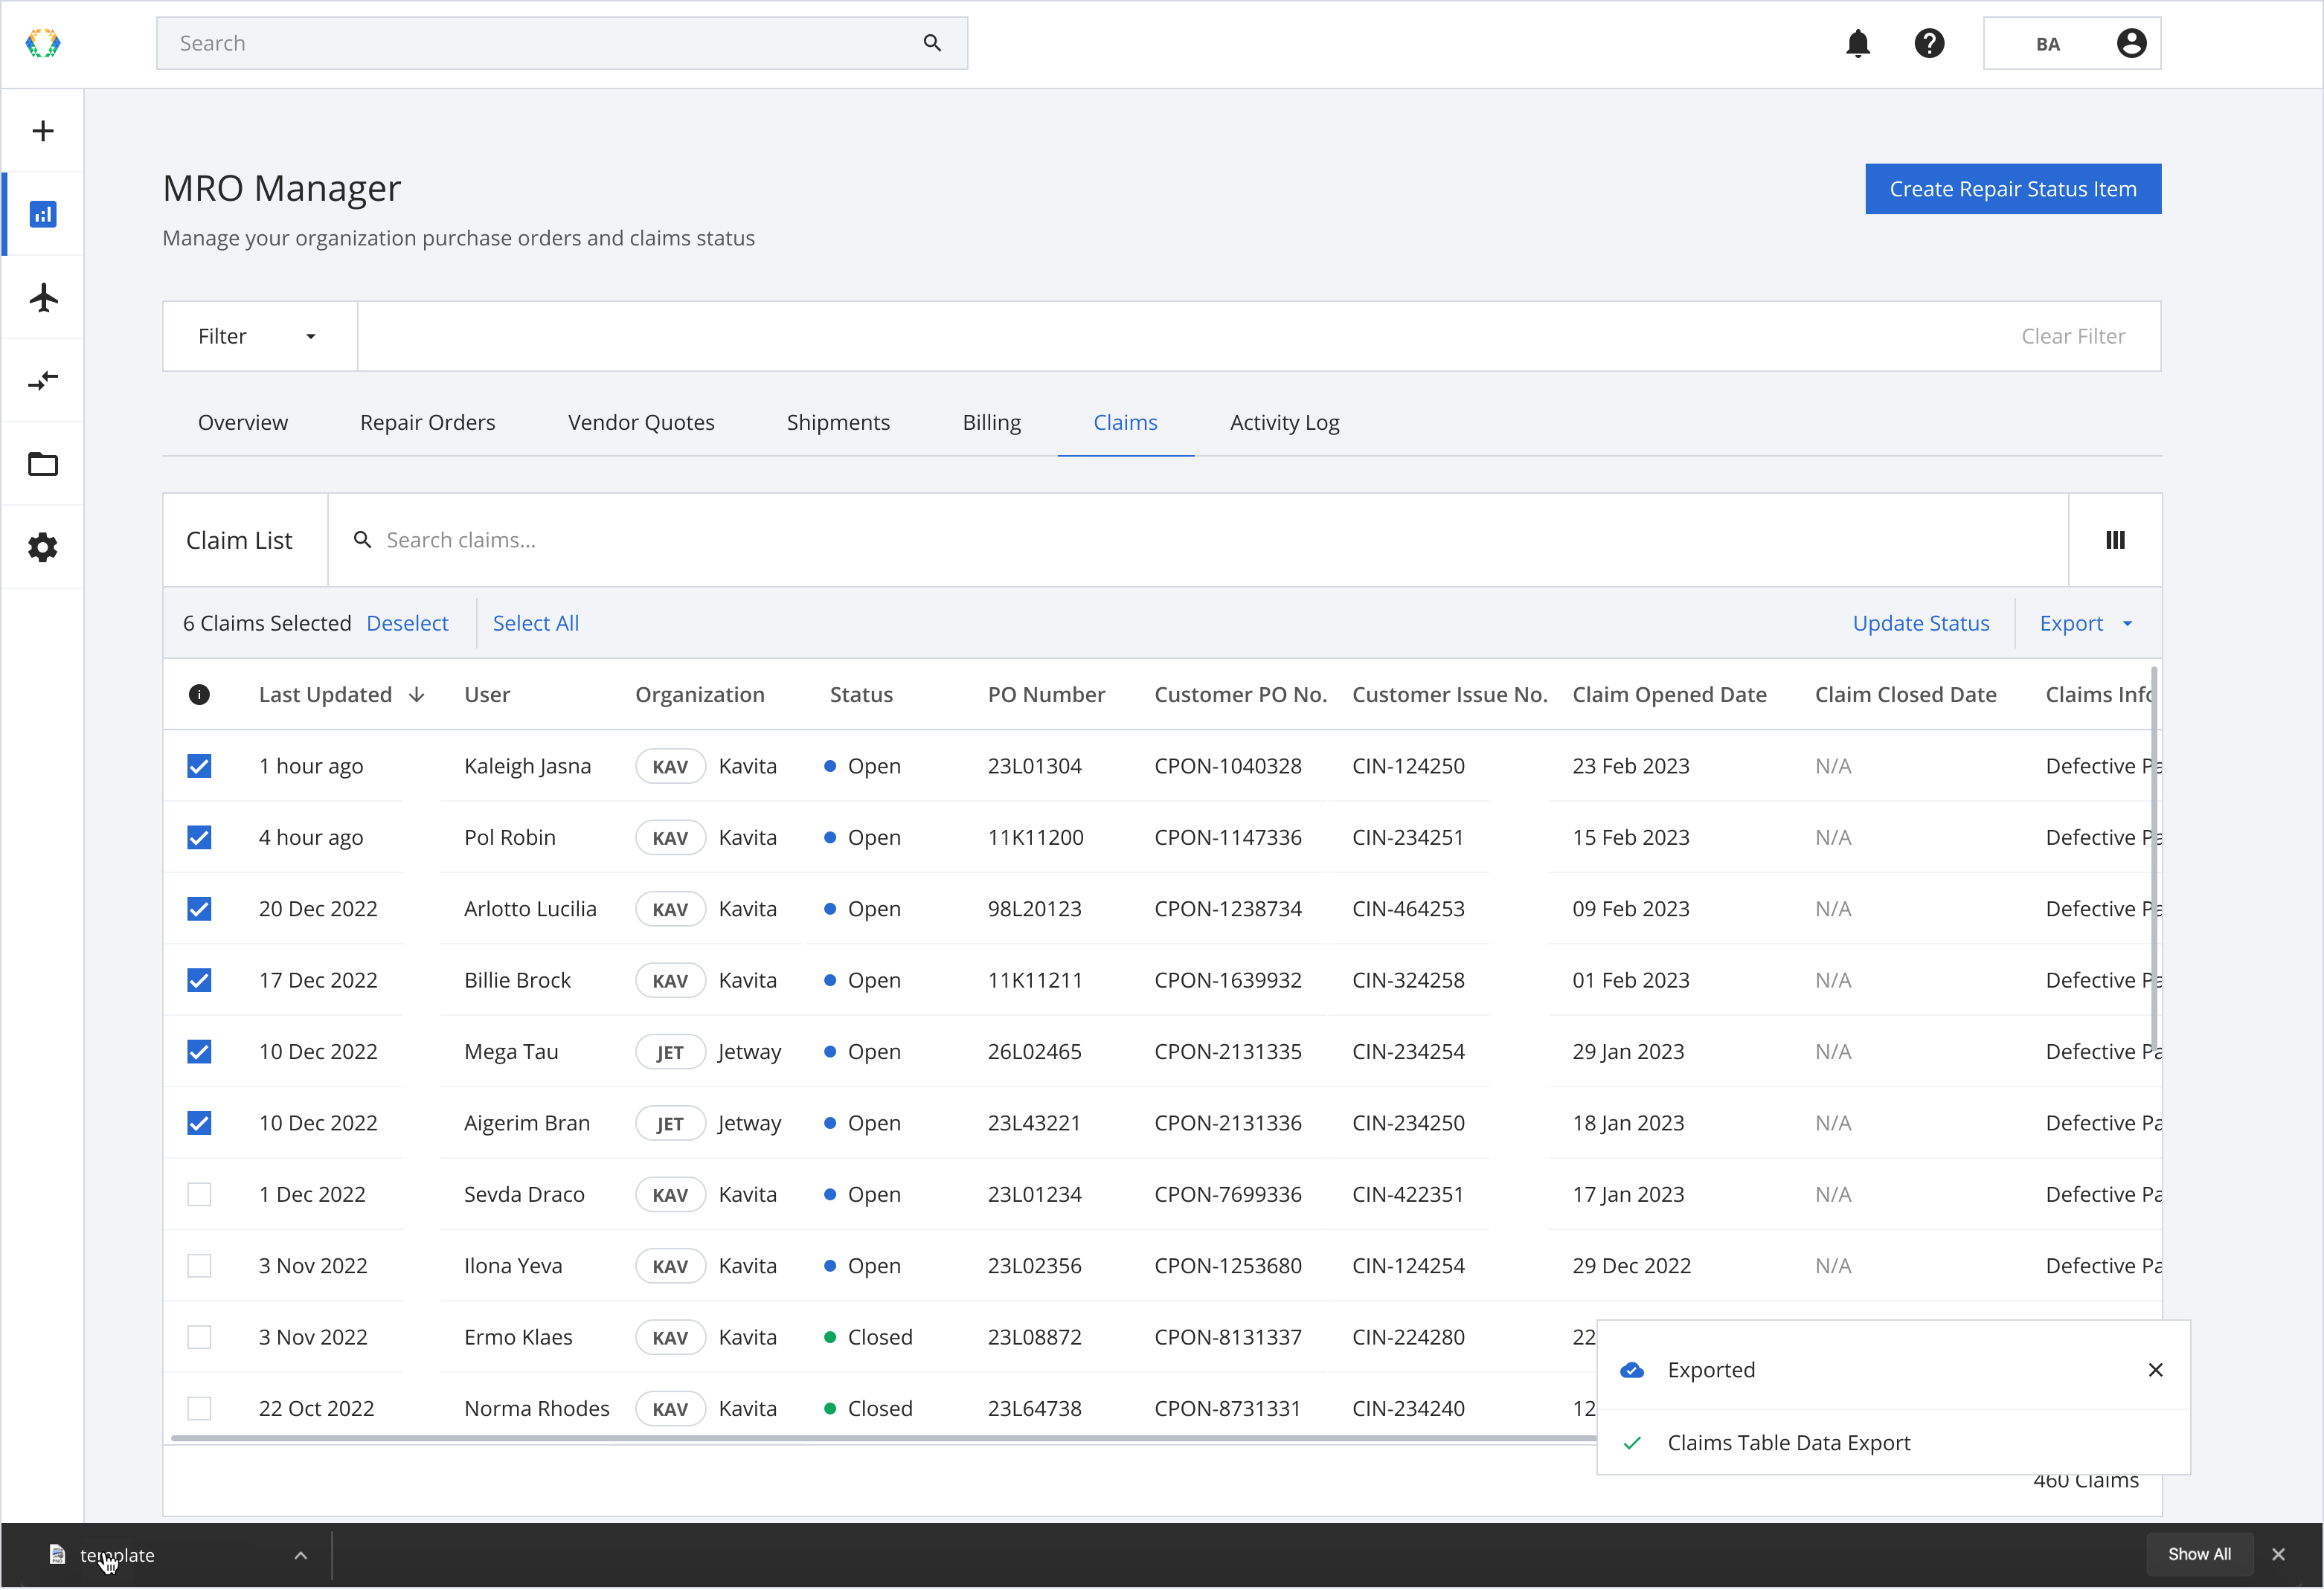Screen dimensions: 2324x1590
Task: Uncheck the Arlotto Lucilia claim row
Action: pyautogui.click(x=199, y=909)
